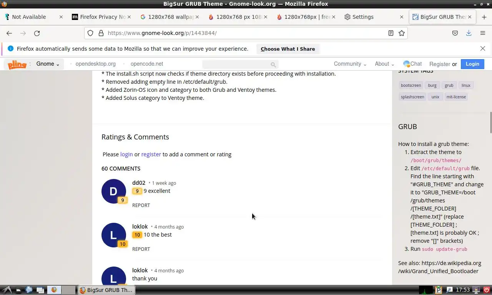Close the Not Available tab
The image size is (492, 295).
click(x=61, y=17)
